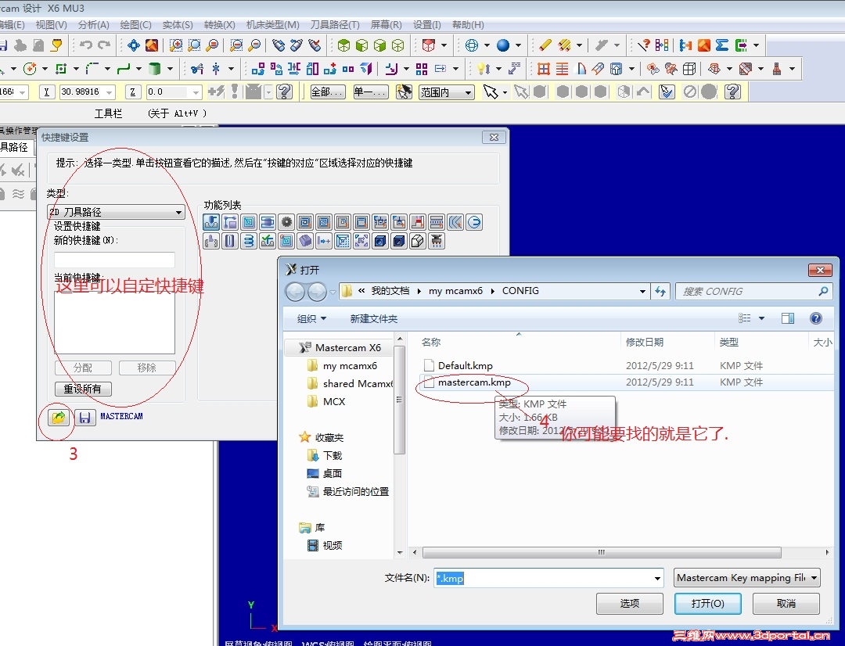845x646 pixels.
Task: Open the 范围内 selection dropdown
Action: point(446,92)
